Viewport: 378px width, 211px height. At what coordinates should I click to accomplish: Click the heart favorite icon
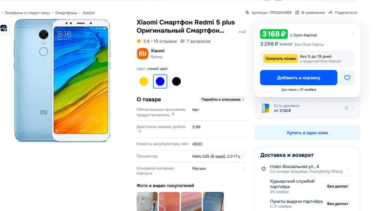point(347,78)
